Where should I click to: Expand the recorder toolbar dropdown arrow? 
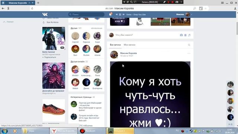coord(124,2)
